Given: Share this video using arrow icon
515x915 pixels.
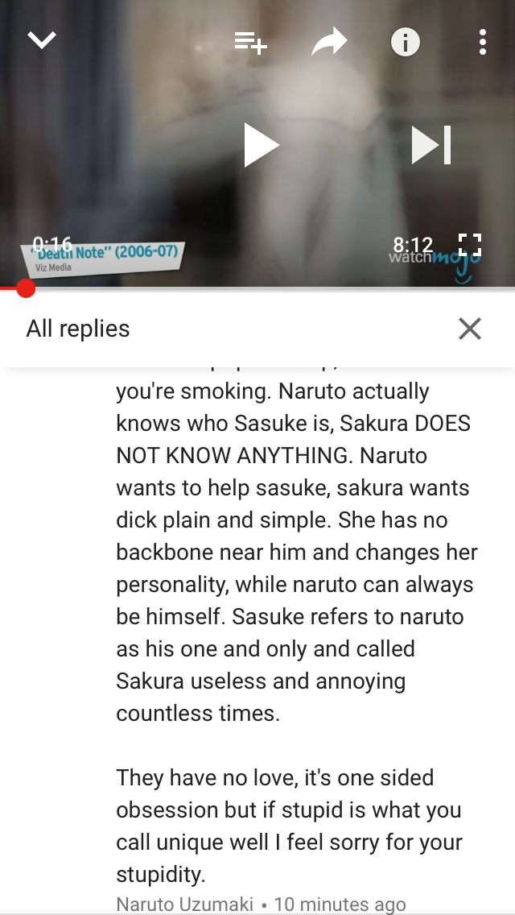Looking at the screenshot, I should [330, 42].
